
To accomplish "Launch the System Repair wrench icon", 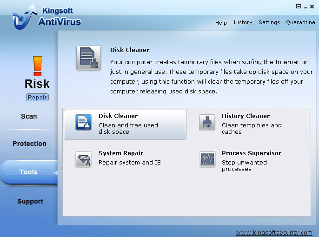I will [83, 159].
